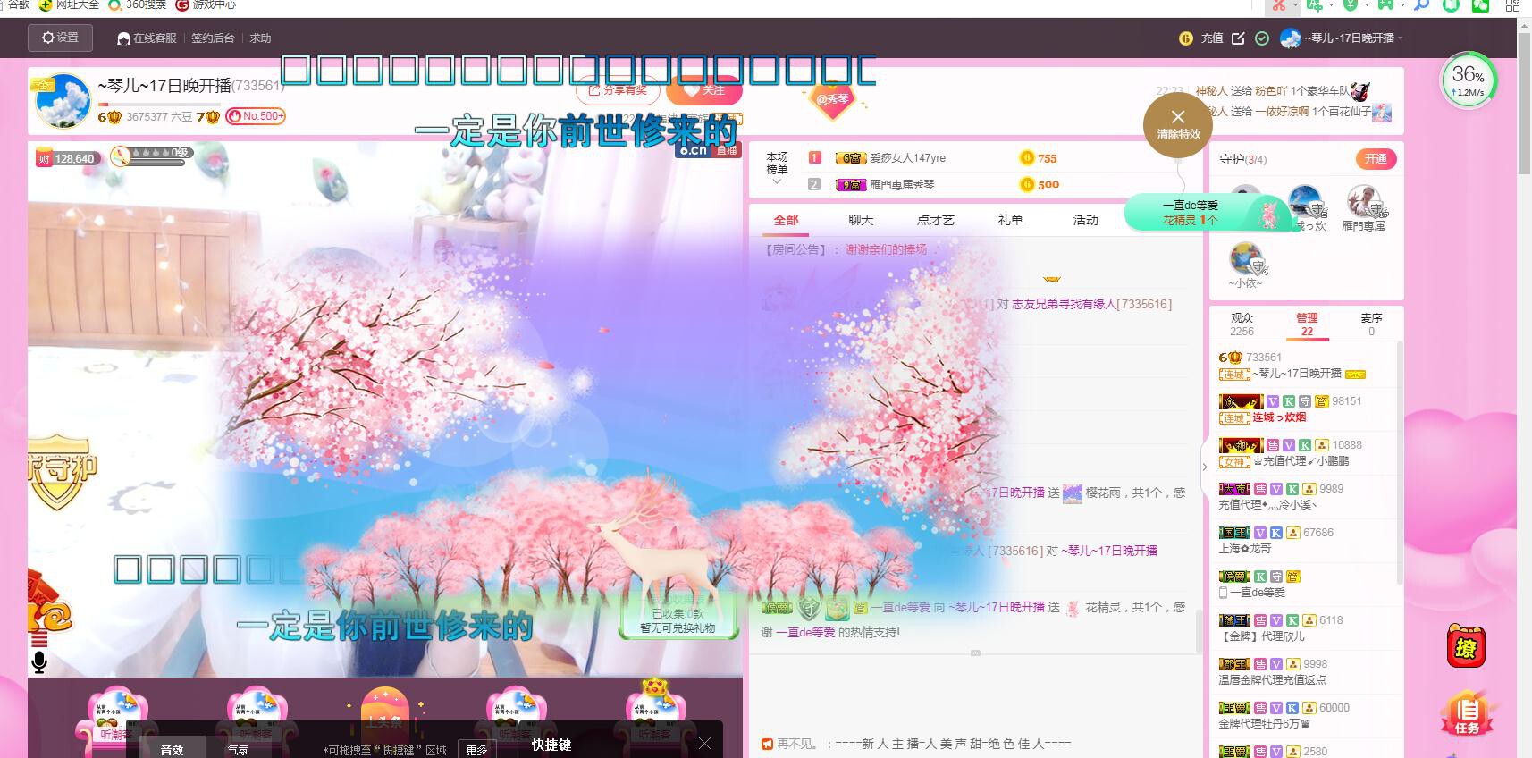
Task: Select user 金牌代理牡丹6万
Action: (x=1265, y=724)
